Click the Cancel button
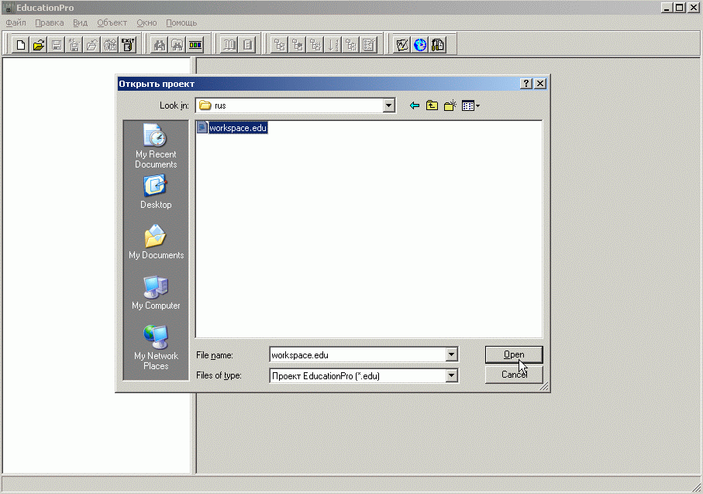This screenshot has width=703, height=494. [x=513, y=375]
